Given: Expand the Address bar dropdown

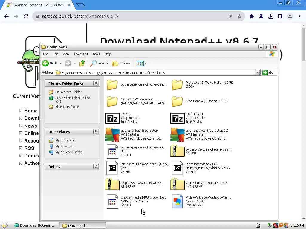Looking at the screenshot, I should [x=257, y=73].
